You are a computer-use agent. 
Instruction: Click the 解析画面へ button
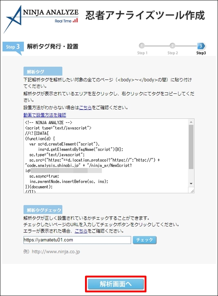(116, 284)
